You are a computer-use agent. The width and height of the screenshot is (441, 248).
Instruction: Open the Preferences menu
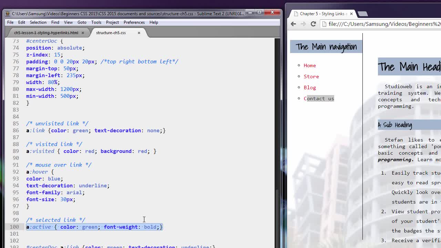(x=134, y=22)
